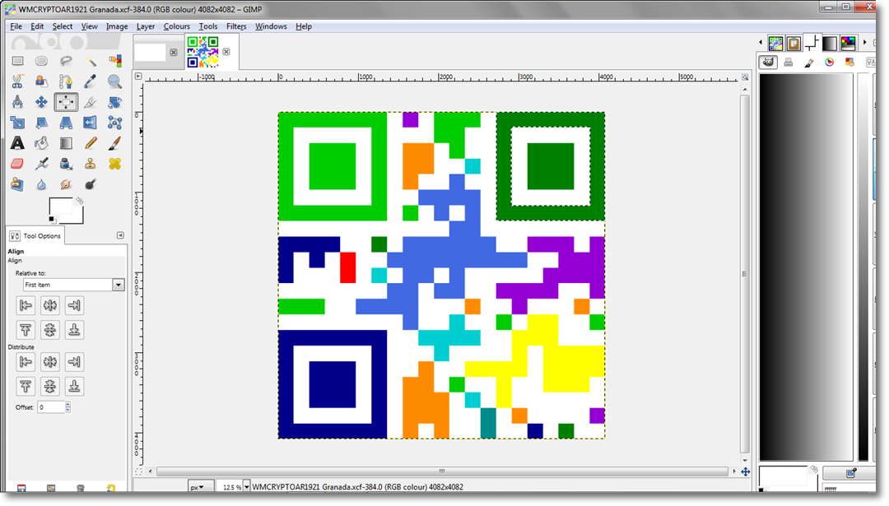The image size is (889, 506).
Task: Select the Smudge finger tool
Action: pyautogui.click(x=66, y=184)
